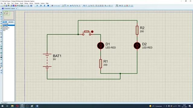The height and width of the screenshot is (108, 193).
Task: Click the Open Project toolbar icon
Action: [x=4, y=6]
